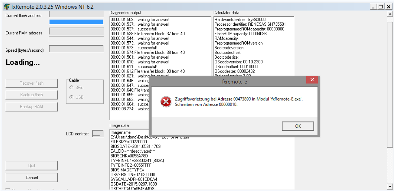This screenshot has height=191, width=394.
Task: Click 'OSVERSION=02.02.0000' line
Action: [x=133, y=175]
